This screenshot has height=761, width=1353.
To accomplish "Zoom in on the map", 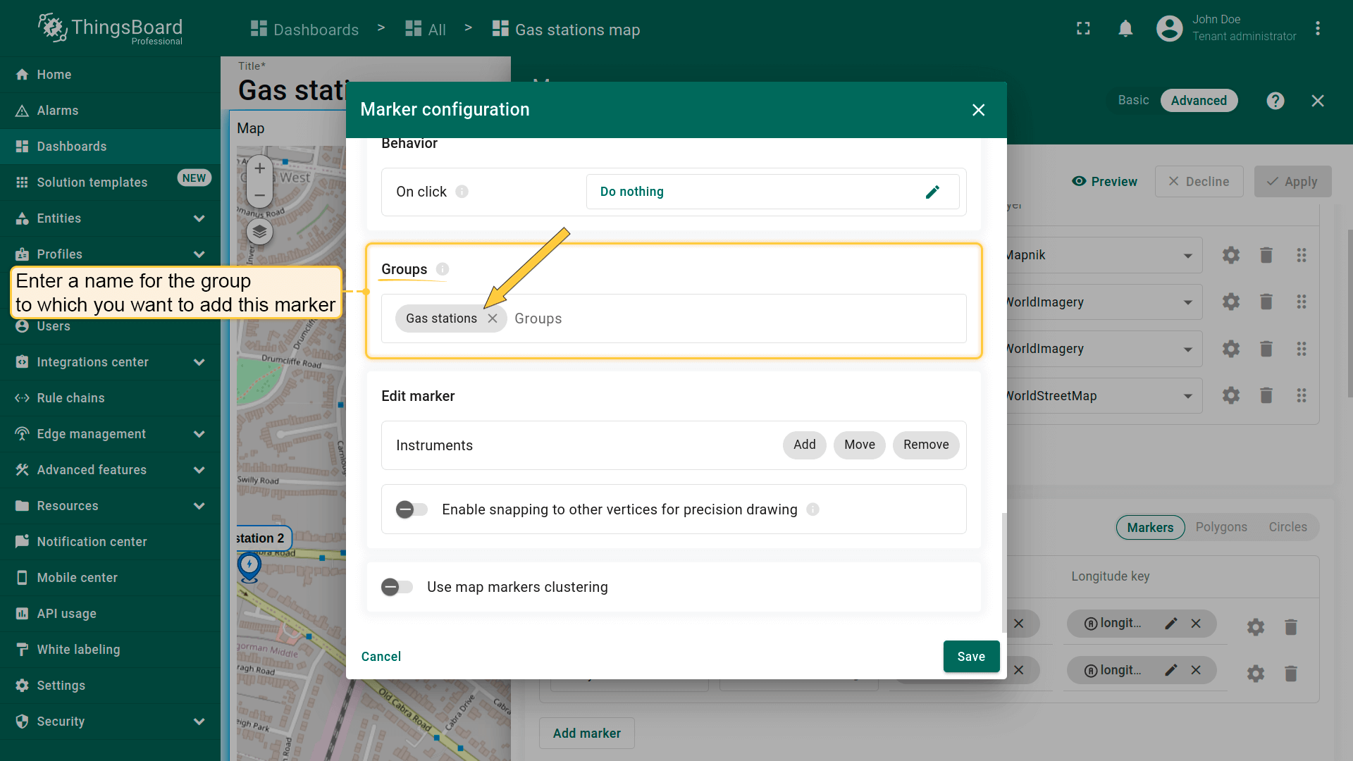I will coord(259,168).
